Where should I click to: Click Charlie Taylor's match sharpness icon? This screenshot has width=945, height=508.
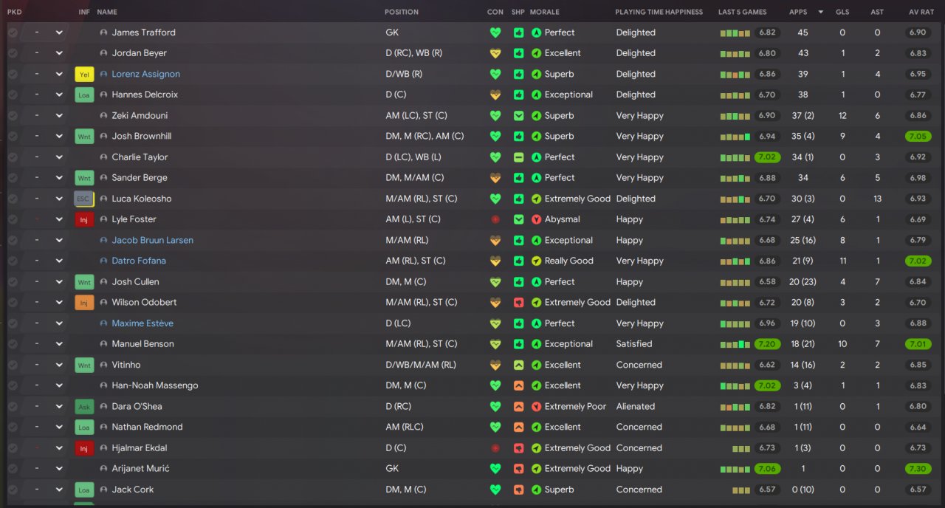518,157
